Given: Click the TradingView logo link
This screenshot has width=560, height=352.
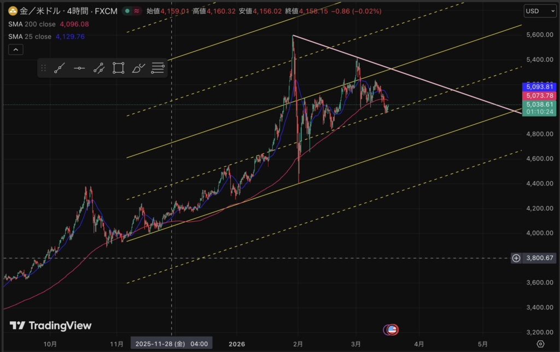Looking at the screenshot, I should [x=50, y=326].
